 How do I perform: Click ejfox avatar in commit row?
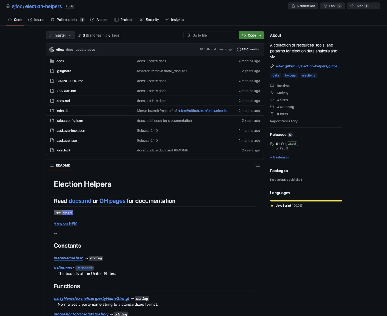tap(52, 50)
